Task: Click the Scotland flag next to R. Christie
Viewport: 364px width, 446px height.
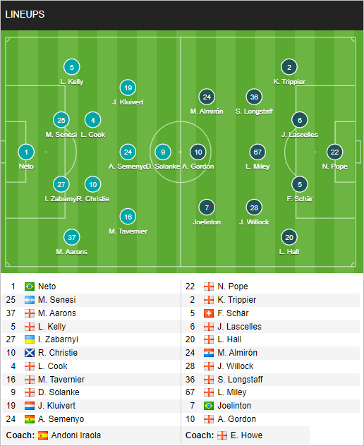Action: pyautogui.click(x=30, y=353)
